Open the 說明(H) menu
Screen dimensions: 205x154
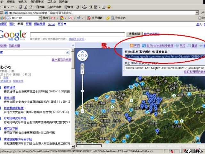63,2
